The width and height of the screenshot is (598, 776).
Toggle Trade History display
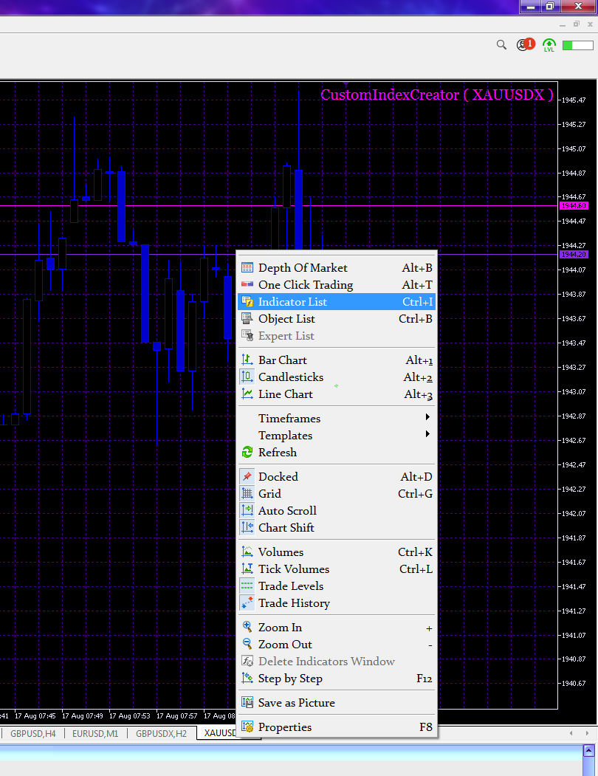337,602
